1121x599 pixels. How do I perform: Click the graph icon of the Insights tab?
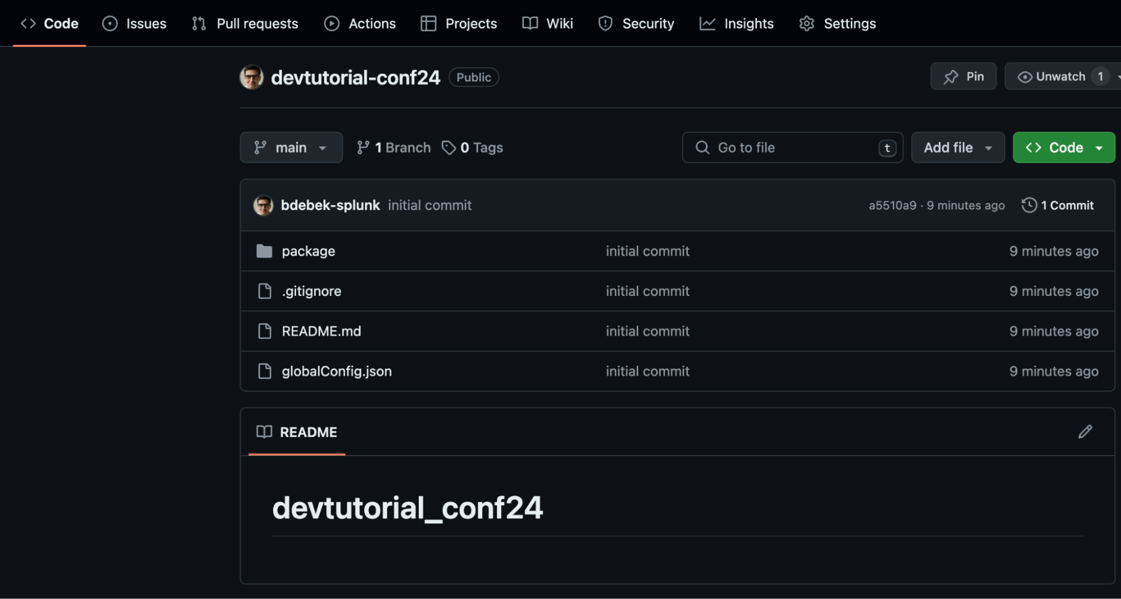[x=707, y=24]
